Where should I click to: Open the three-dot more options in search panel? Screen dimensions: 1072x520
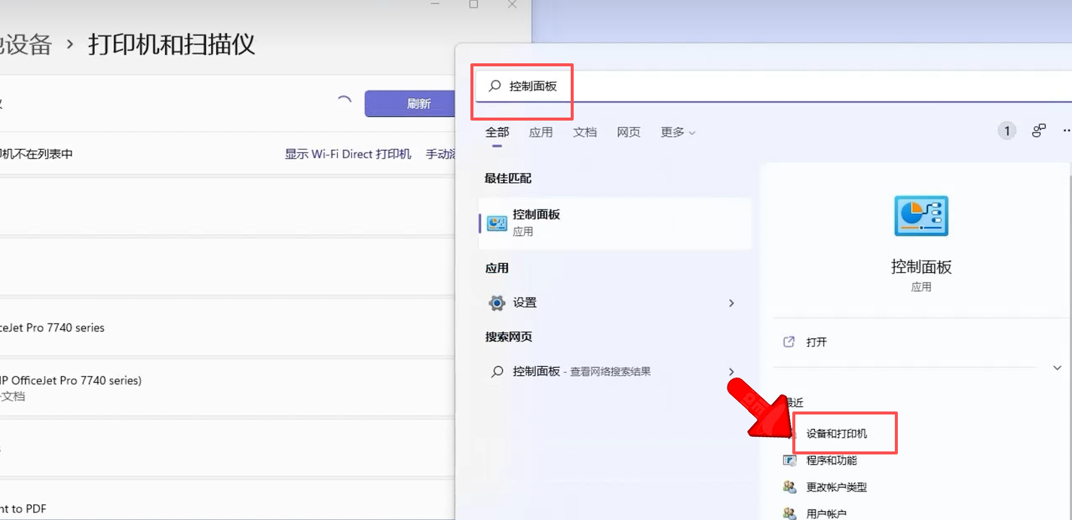point(1066,131)
